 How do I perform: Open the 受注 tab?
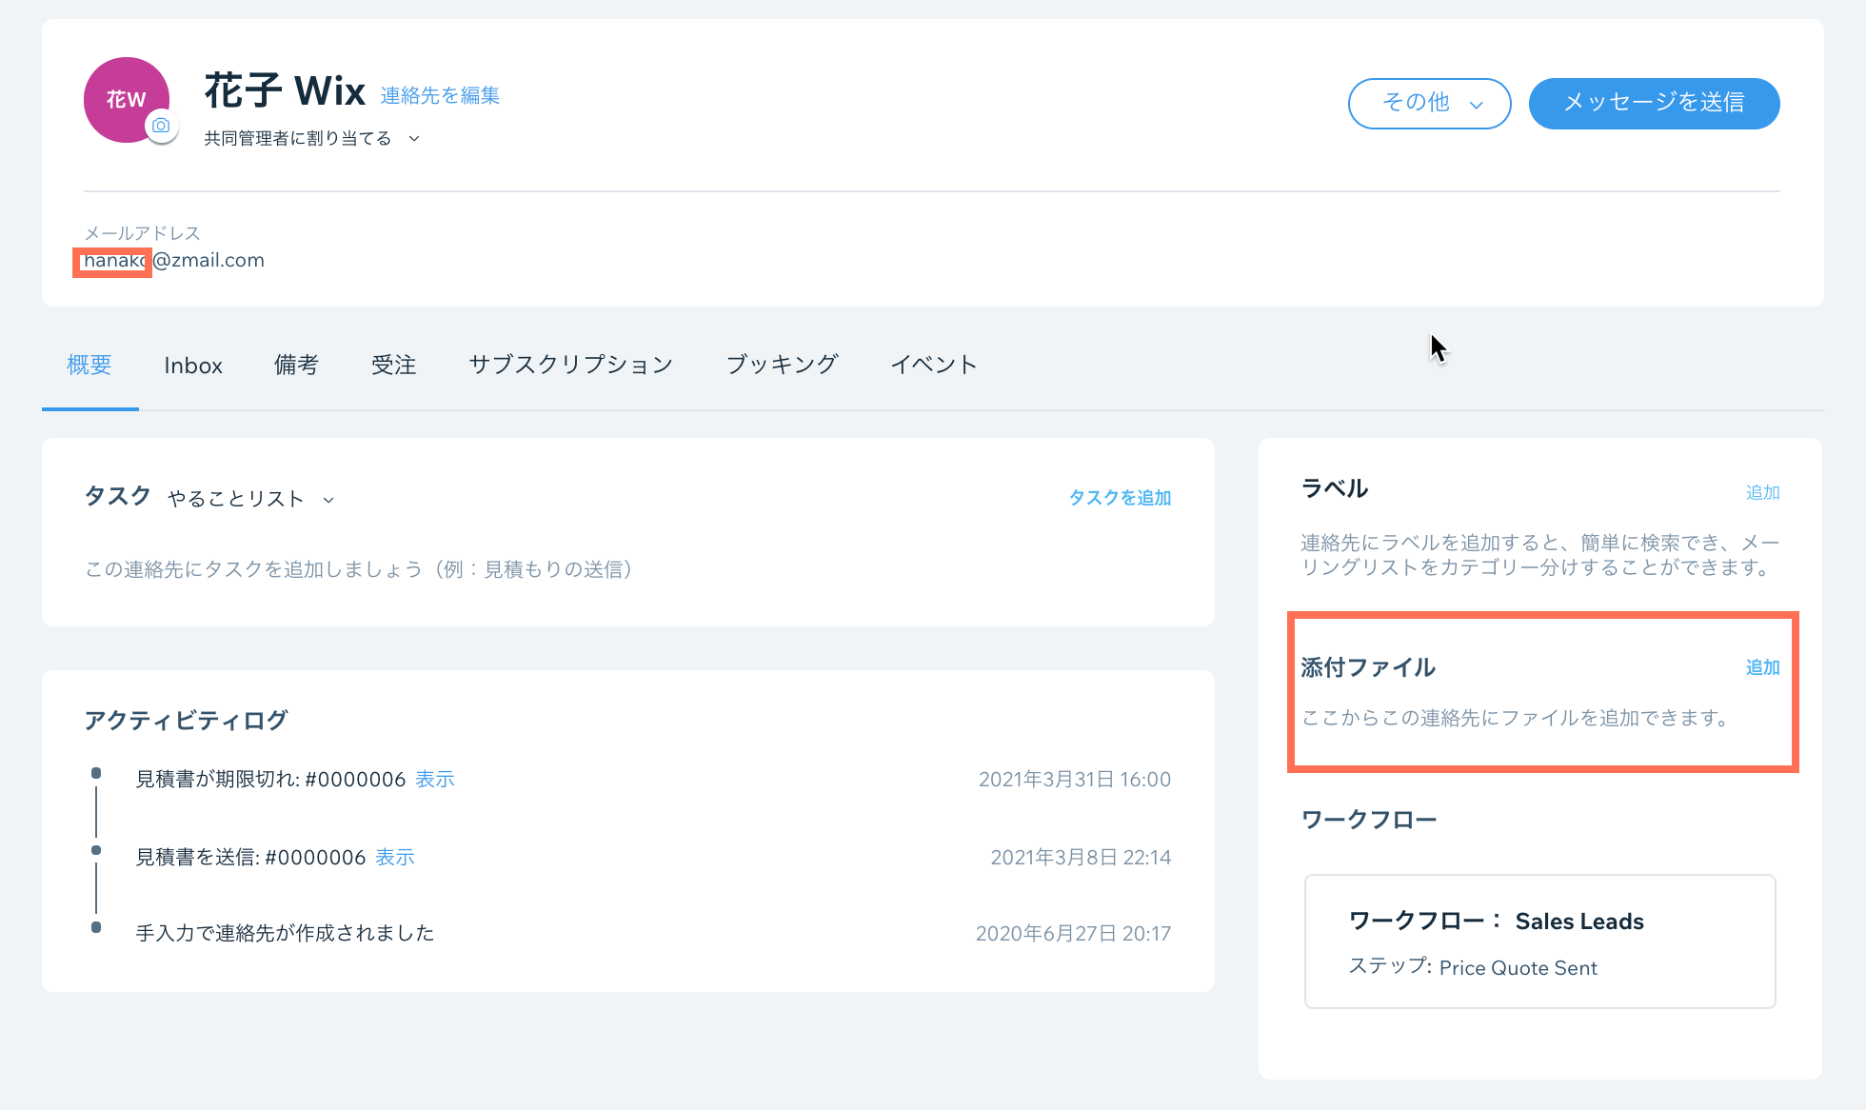pos(394,366)
